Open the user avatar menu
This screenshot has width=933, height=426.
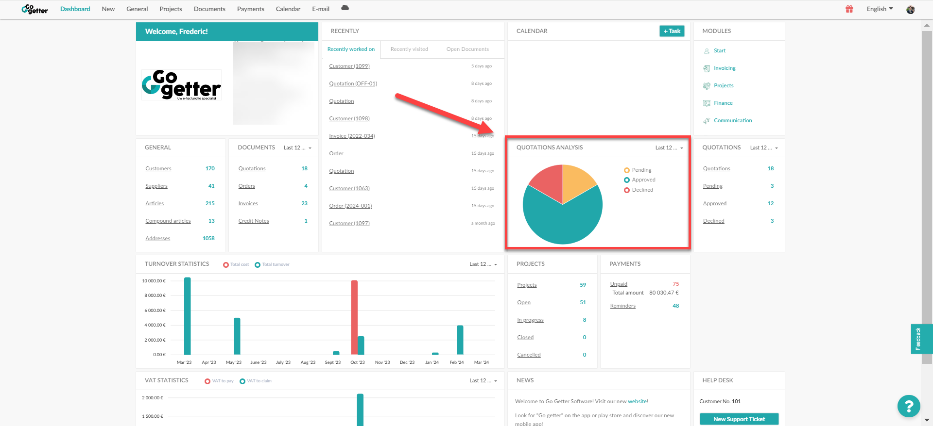coord(911,9)
